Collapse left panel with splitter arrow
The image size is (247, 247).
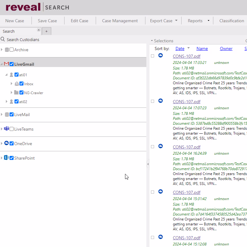(x=148, y=164)
